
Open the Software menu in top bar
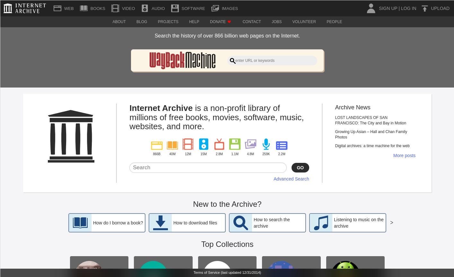tap(188, 9)
